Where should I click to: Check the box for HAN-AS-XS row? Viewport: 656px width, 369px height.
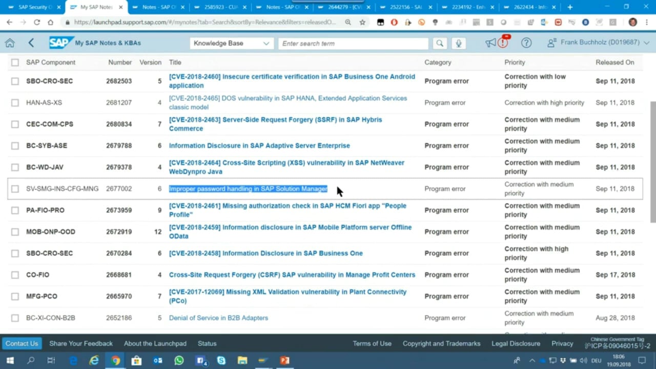click(15, 102)
